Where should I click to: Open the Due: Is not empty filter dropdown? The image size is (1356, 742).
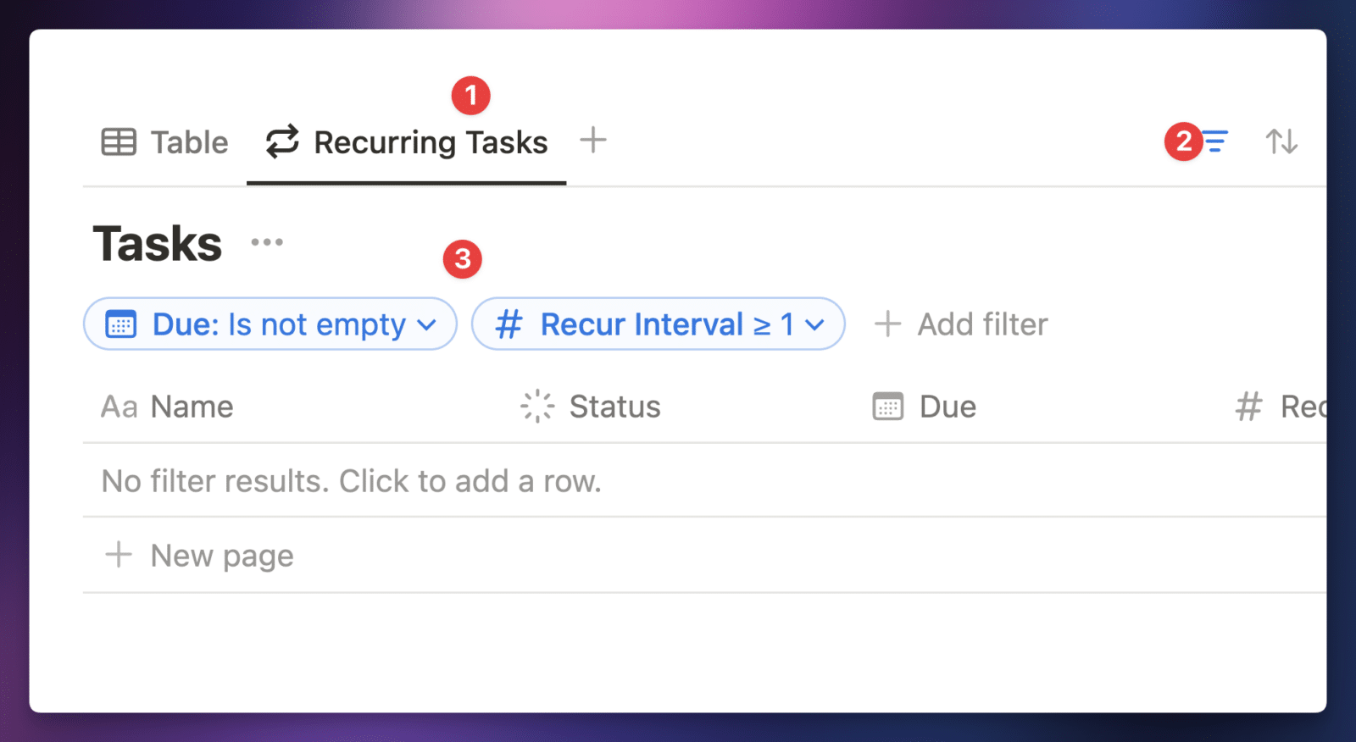coord(270,324)
